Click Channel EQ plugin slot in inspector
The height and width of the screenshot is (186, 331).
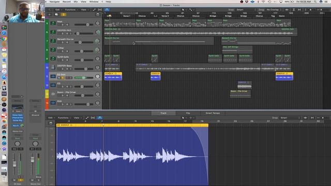pos(18,118)
